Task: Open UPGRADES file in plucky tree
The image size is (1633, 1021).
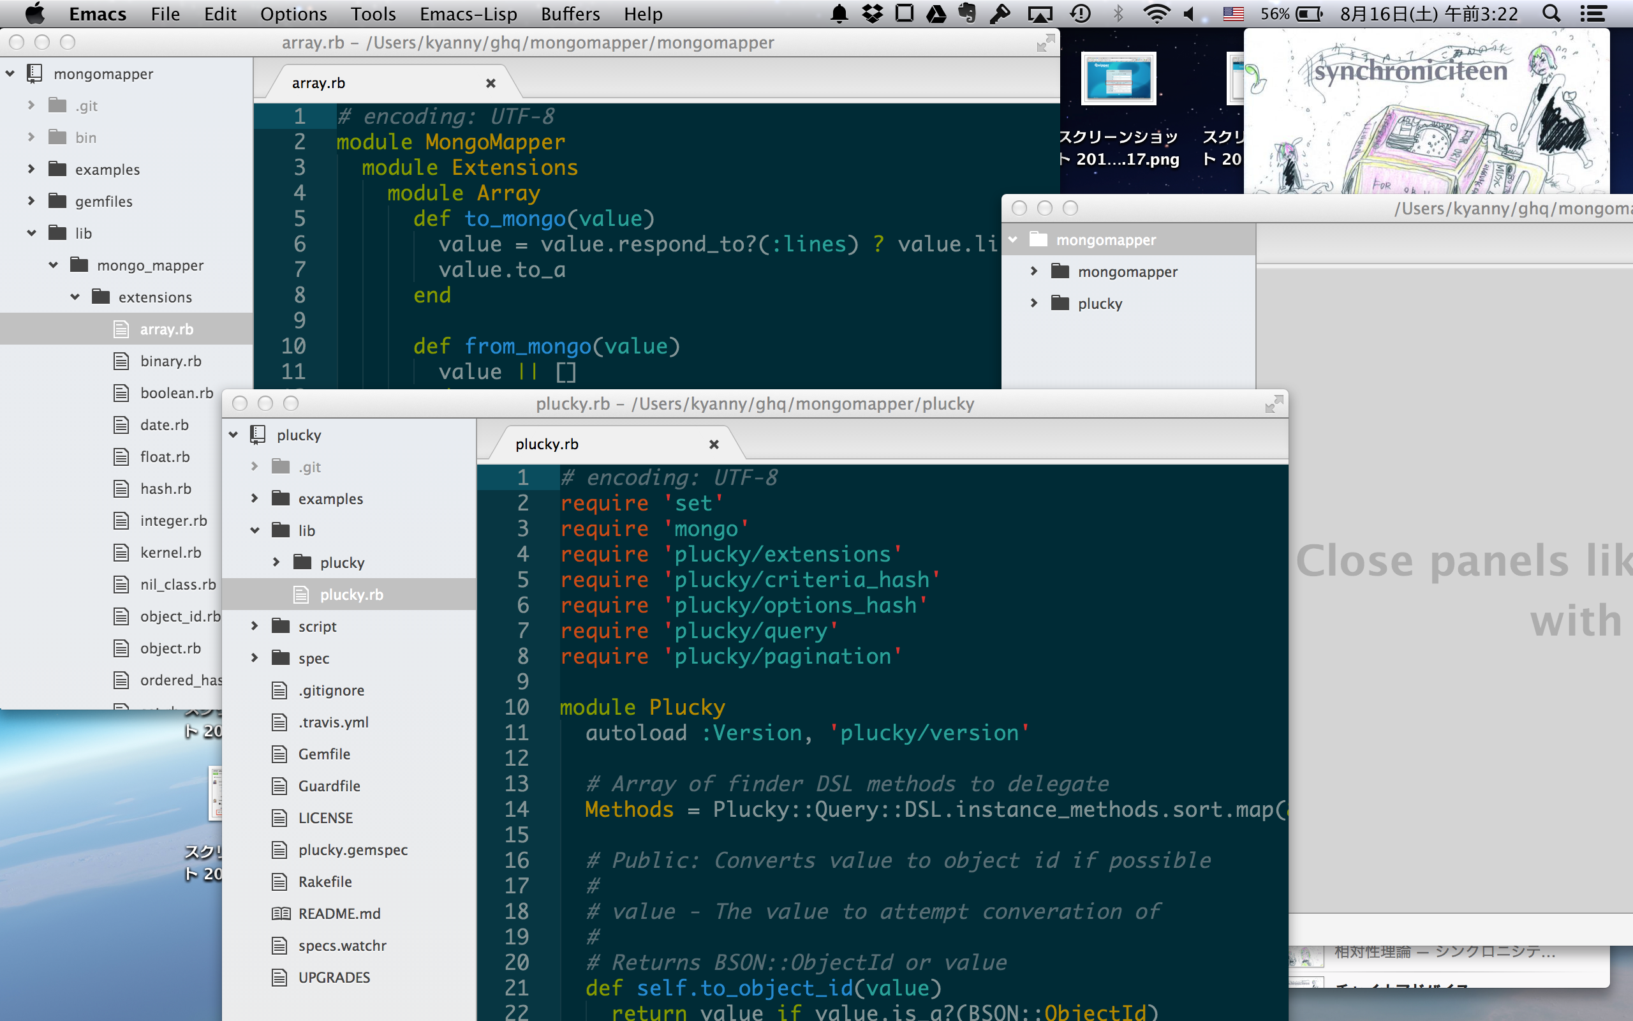Action: (x=334, y=977)
